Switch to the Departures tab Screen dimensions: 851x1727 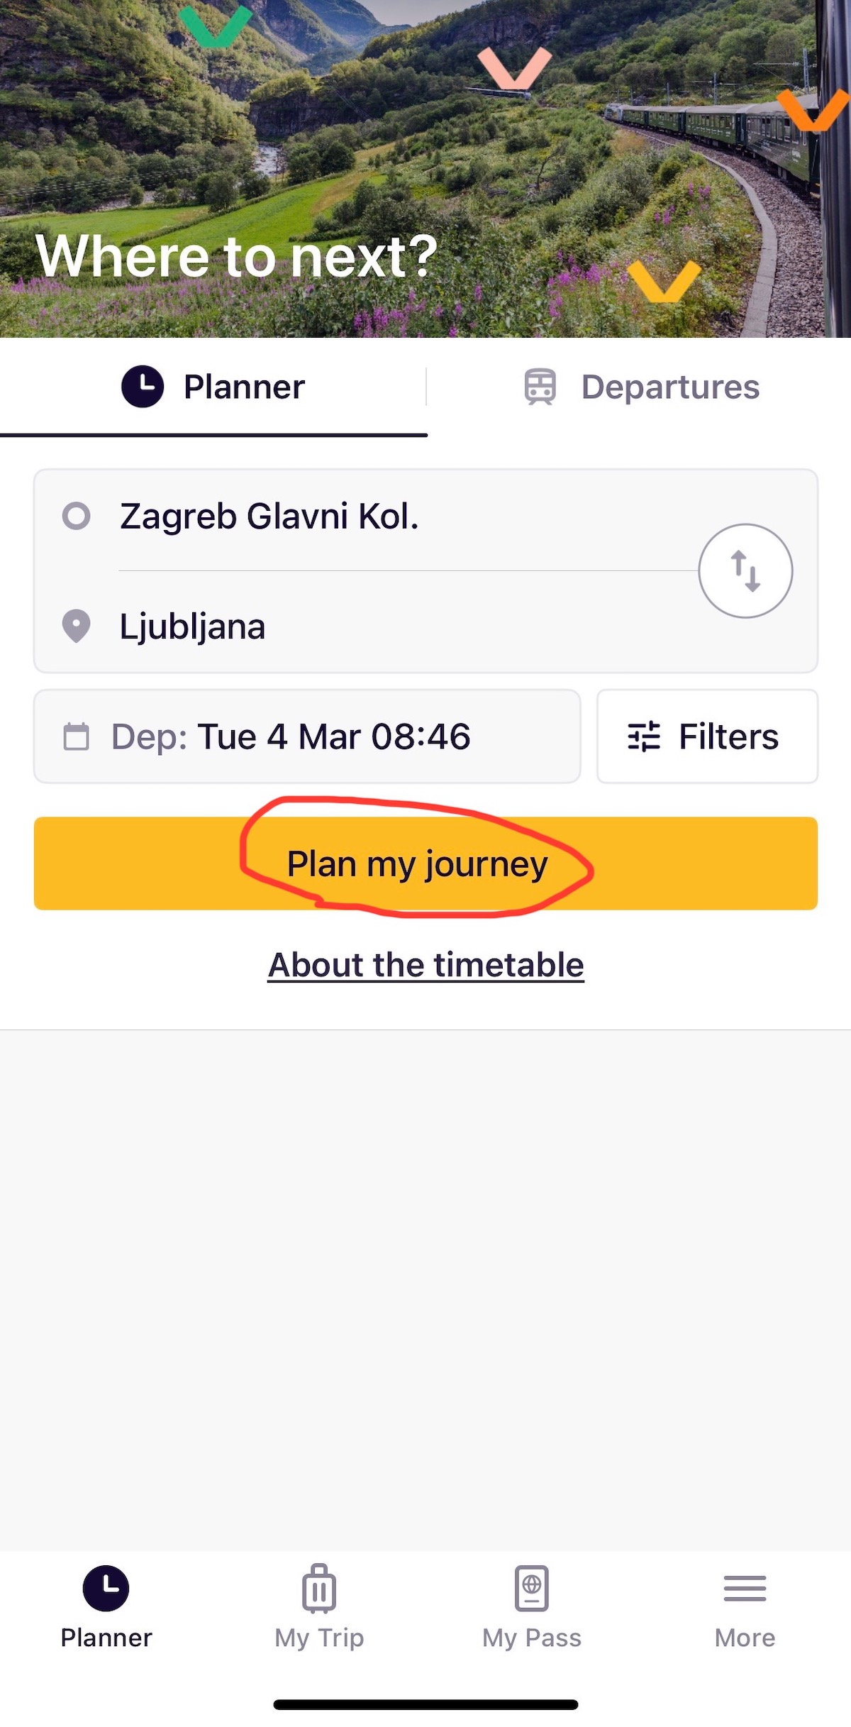pos(669,387)
